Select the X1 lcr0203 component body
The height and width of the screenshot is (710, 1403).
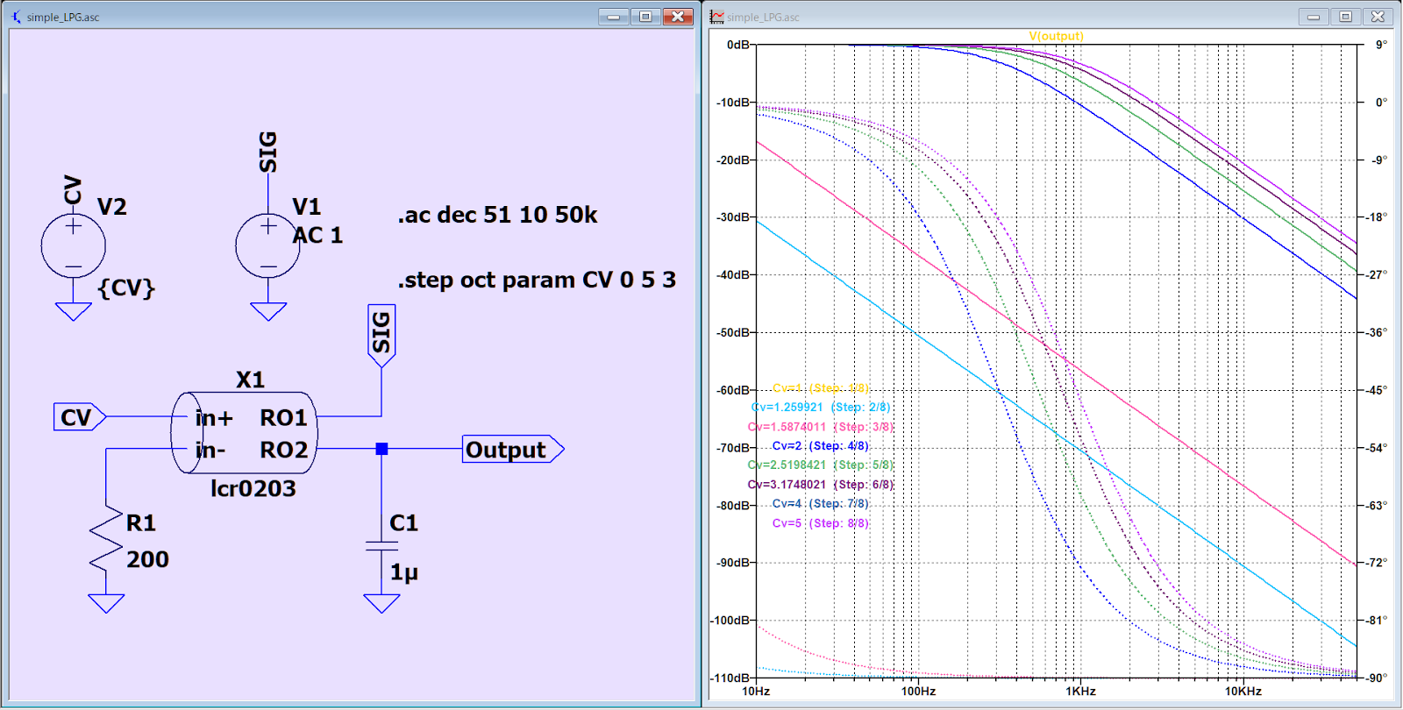pos(244,432)
